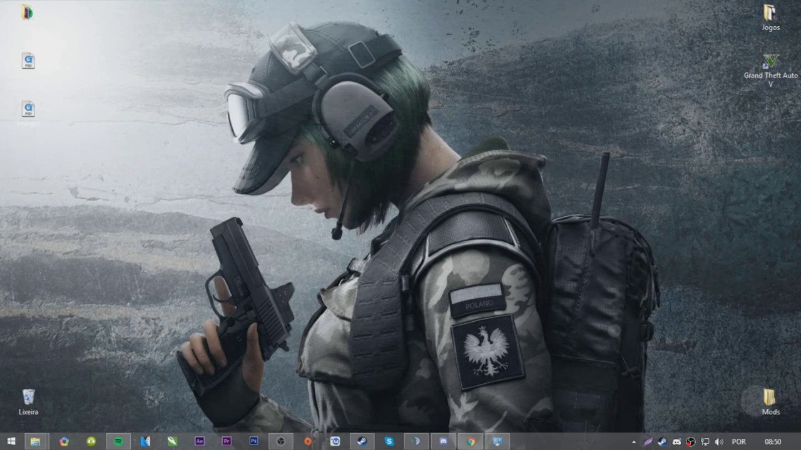Open the green round taskbar app after the hexagon
Image resolution: width=801 pixels, height=450 pixels.
91,441
